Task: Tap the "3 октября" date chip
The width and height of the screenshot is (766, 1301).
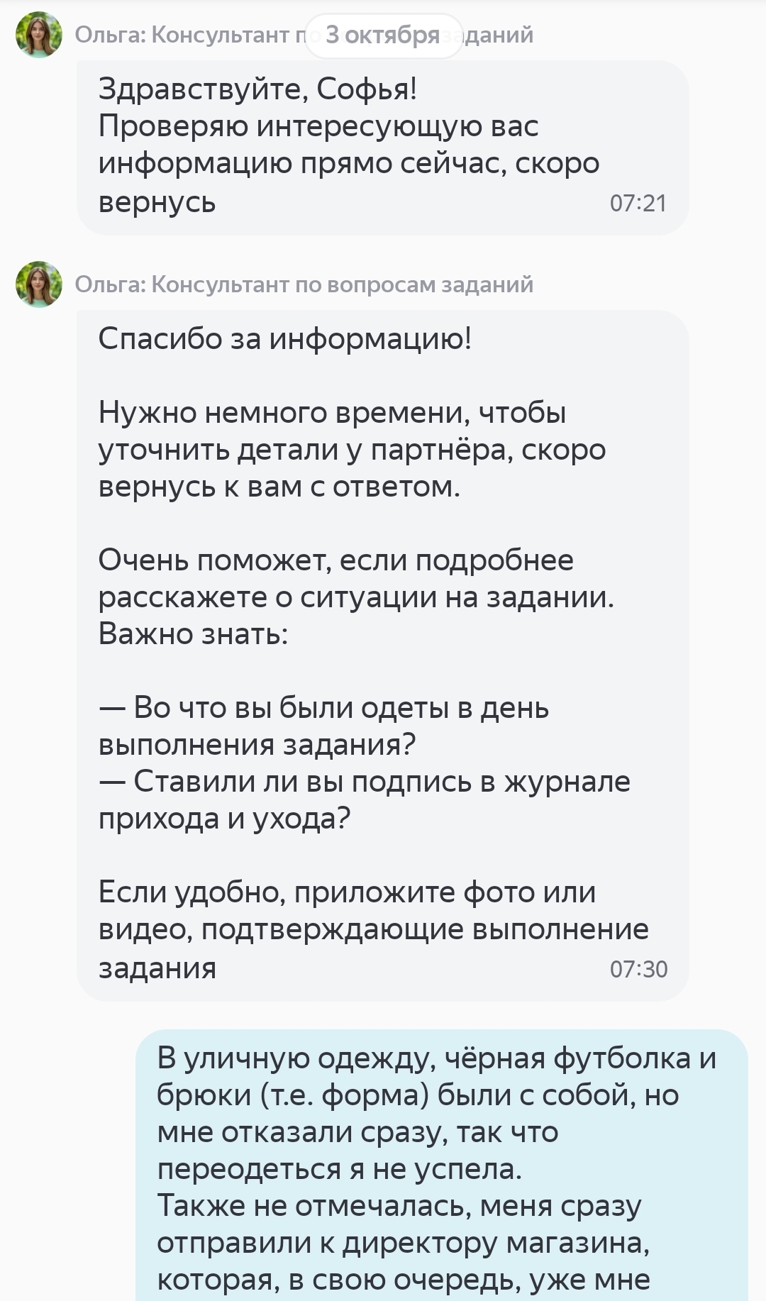Action: pyautogui.click(x=383, y=35)
